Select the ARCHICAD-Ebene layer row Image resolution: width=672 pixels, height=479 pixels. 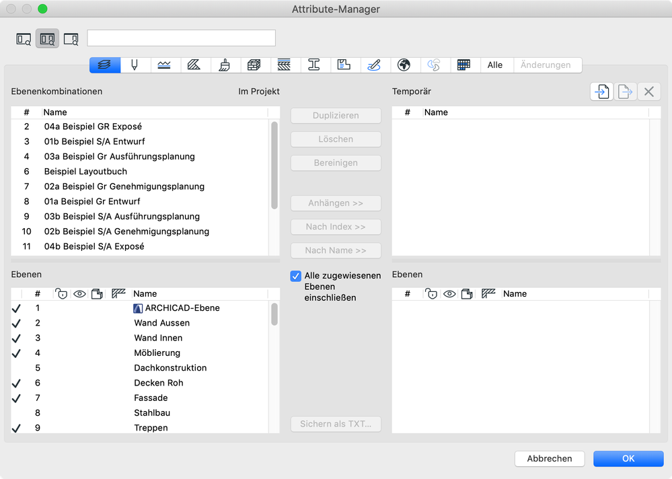click(140, 308)
